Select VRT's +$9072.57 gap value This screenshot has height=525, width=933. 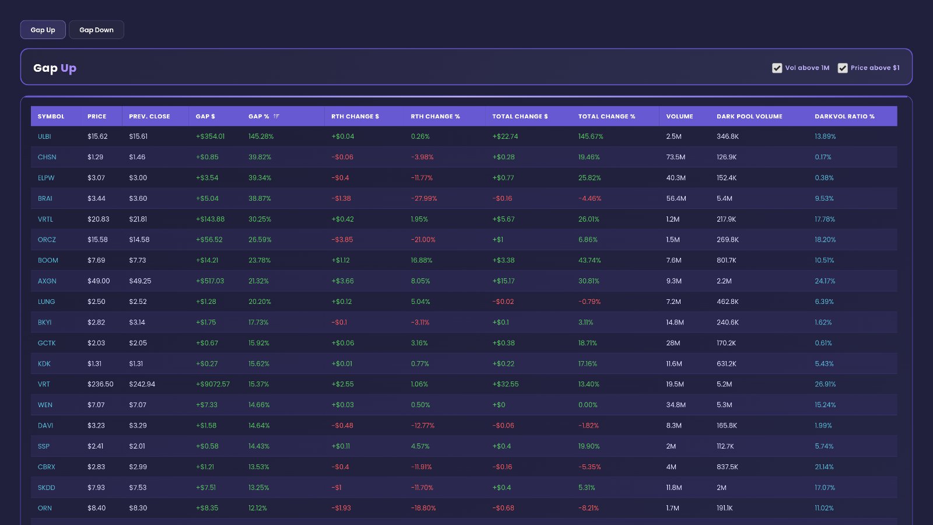pyautogui.click(x=213, y=384)
